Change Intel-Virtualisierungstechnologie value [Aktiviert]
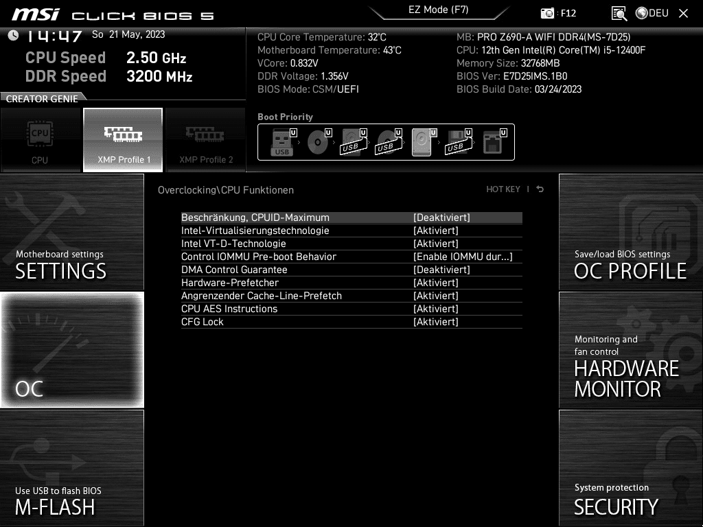 [436, 231]
